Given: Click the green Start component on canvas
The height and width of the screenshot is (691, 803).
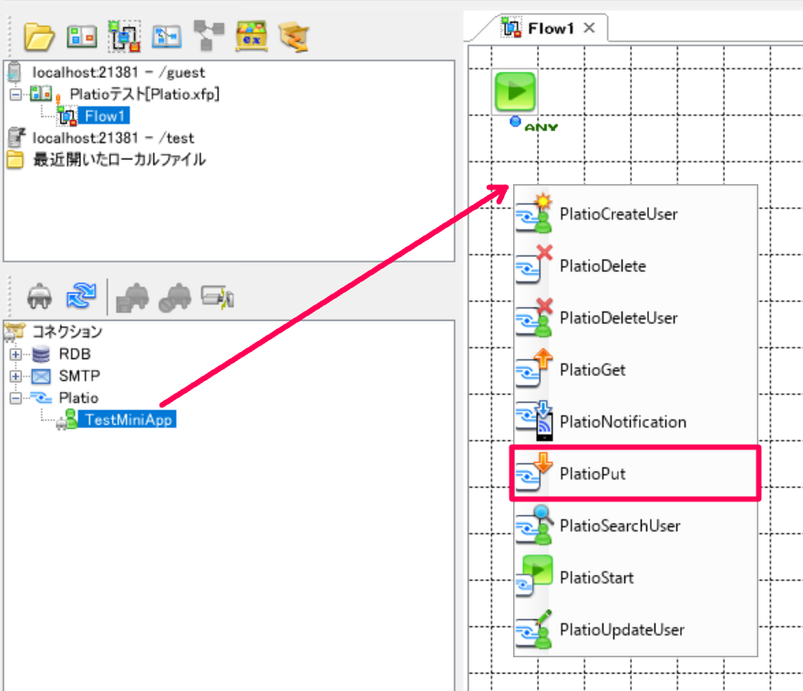Looking at the screenshot, I should coord(515,92).
